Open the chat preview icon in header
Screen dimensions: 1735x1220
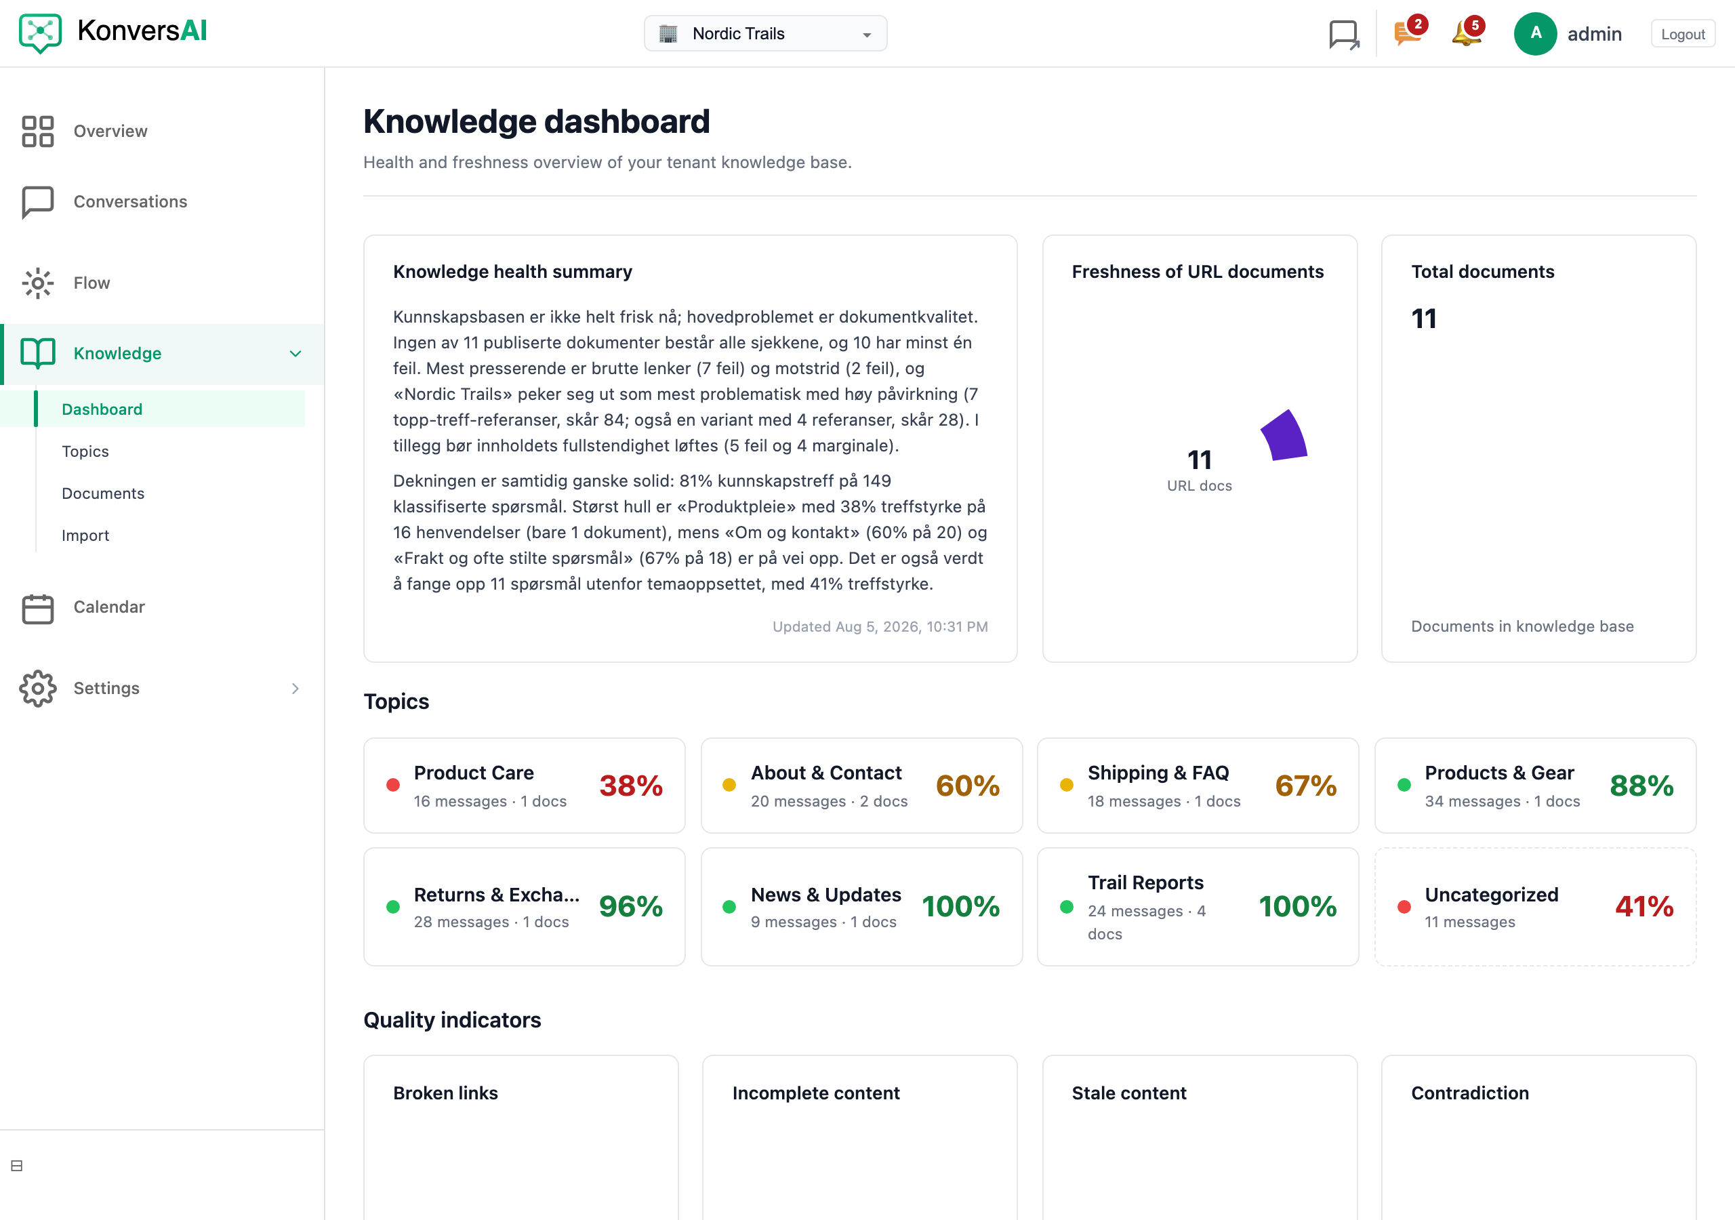(x=1343, y=34)
